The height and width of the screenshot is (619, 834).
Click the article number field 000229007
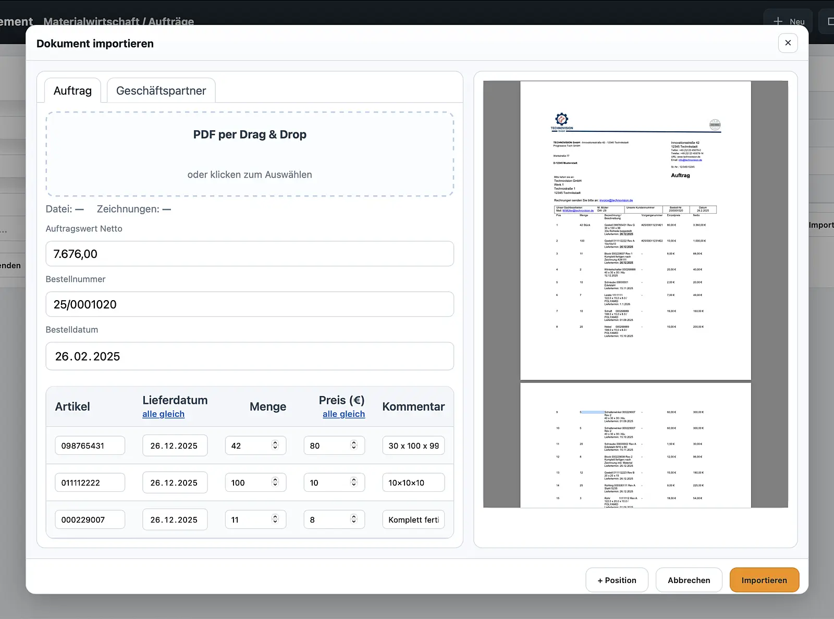[90, 519]
